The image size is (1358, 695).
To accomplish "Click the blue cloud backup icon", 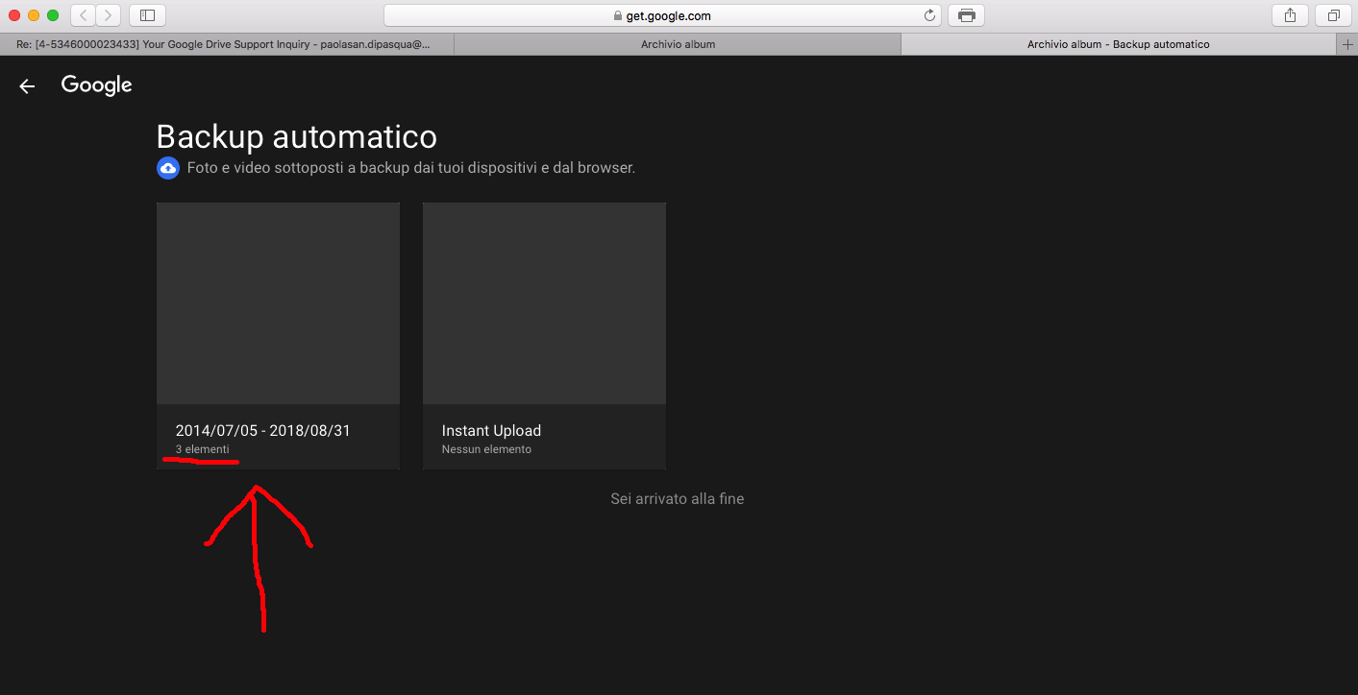I will point(168,168).
